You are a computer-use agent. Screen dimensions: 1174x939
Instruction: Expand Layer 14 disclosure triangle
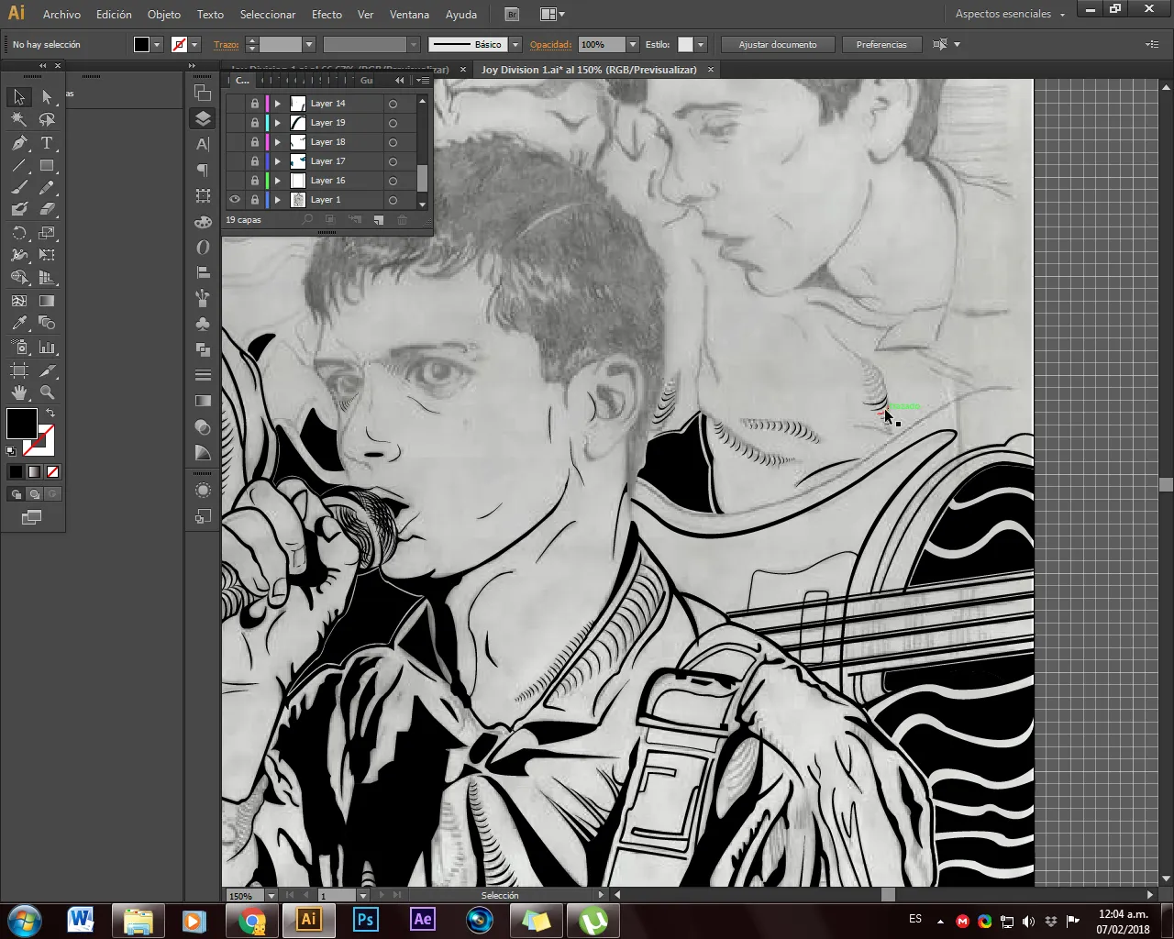pyautogui.click(x=278, y=104)
